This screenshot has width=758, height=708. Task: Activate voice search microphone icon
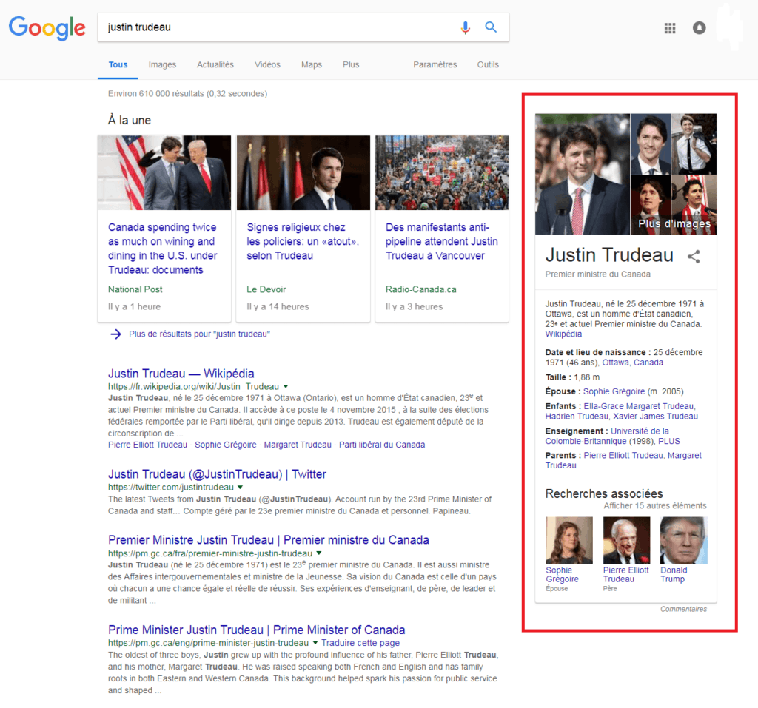click(465, 27)
